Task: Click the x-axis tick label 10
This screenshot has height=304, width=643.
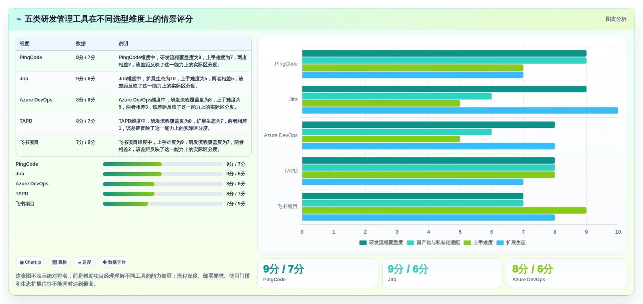Action: pos(618,232)
